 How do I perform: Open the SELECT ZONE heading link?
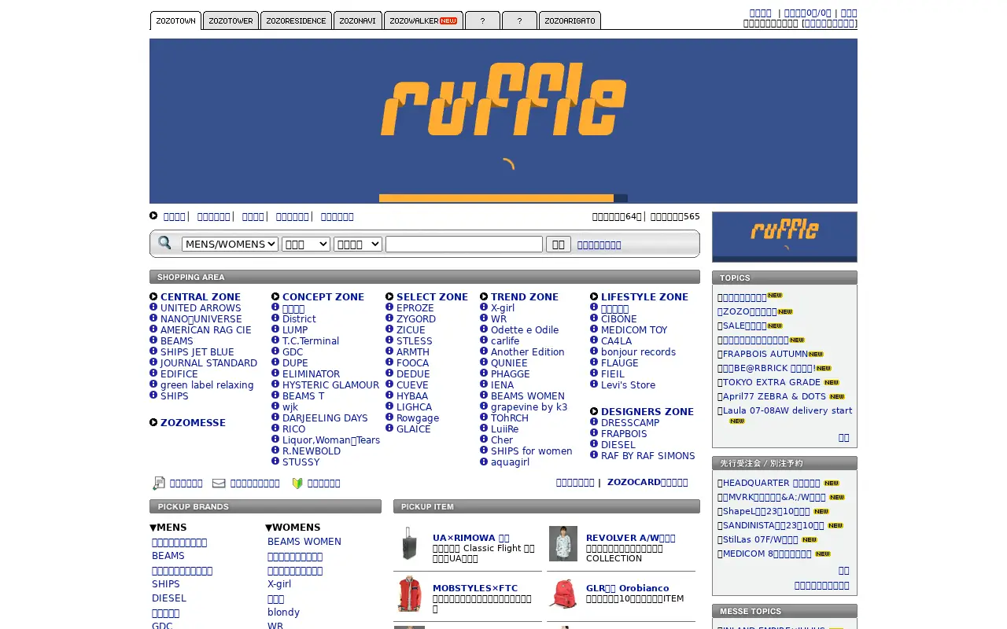pos(432,297)
